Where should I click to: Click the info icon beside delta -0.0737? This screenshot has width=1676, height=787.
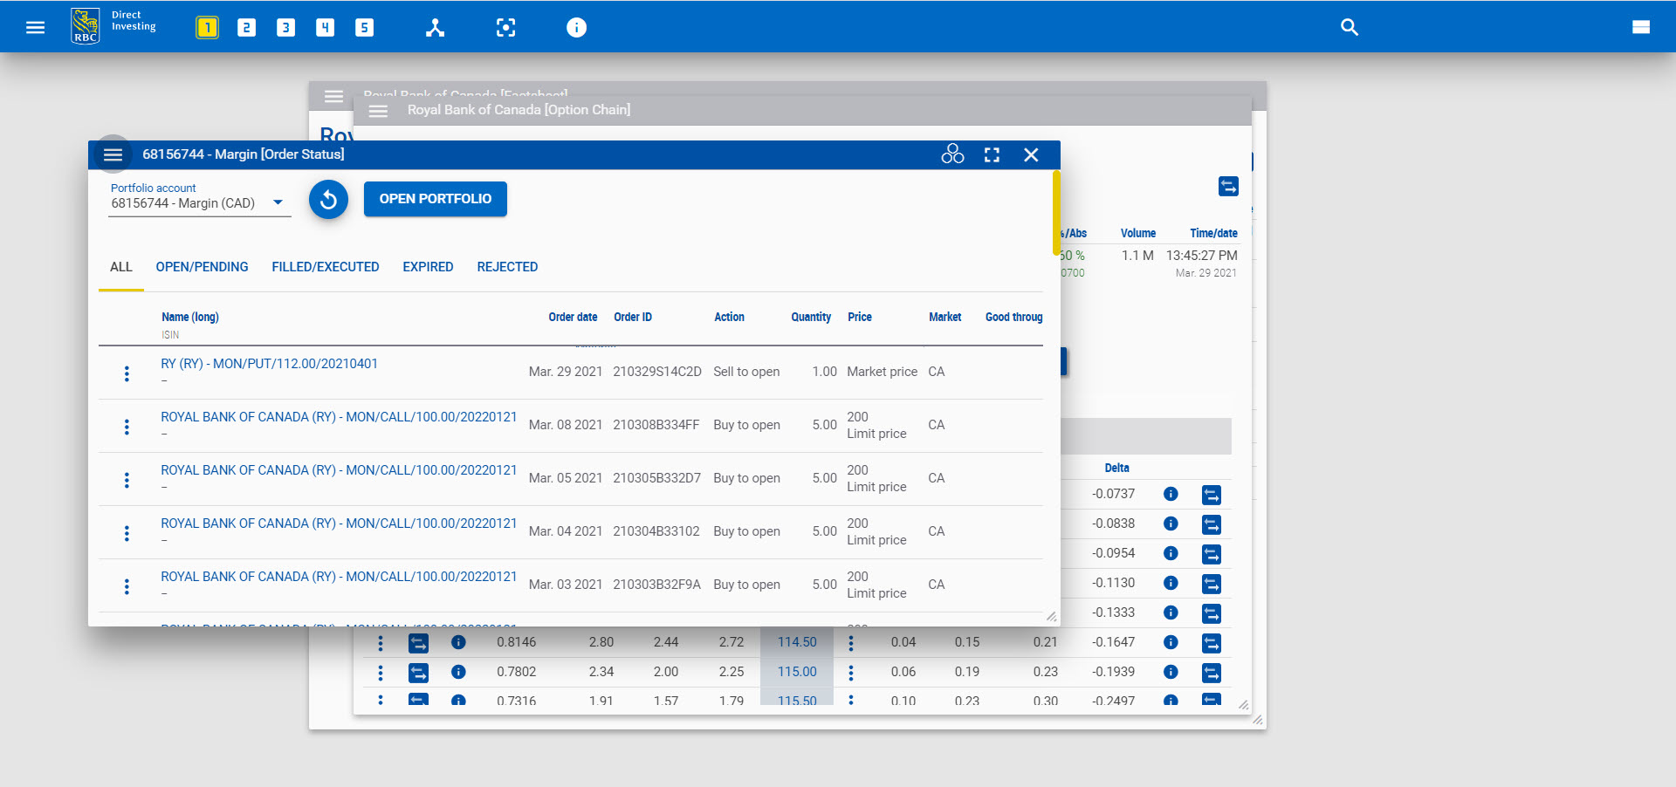pos(1171,495)
